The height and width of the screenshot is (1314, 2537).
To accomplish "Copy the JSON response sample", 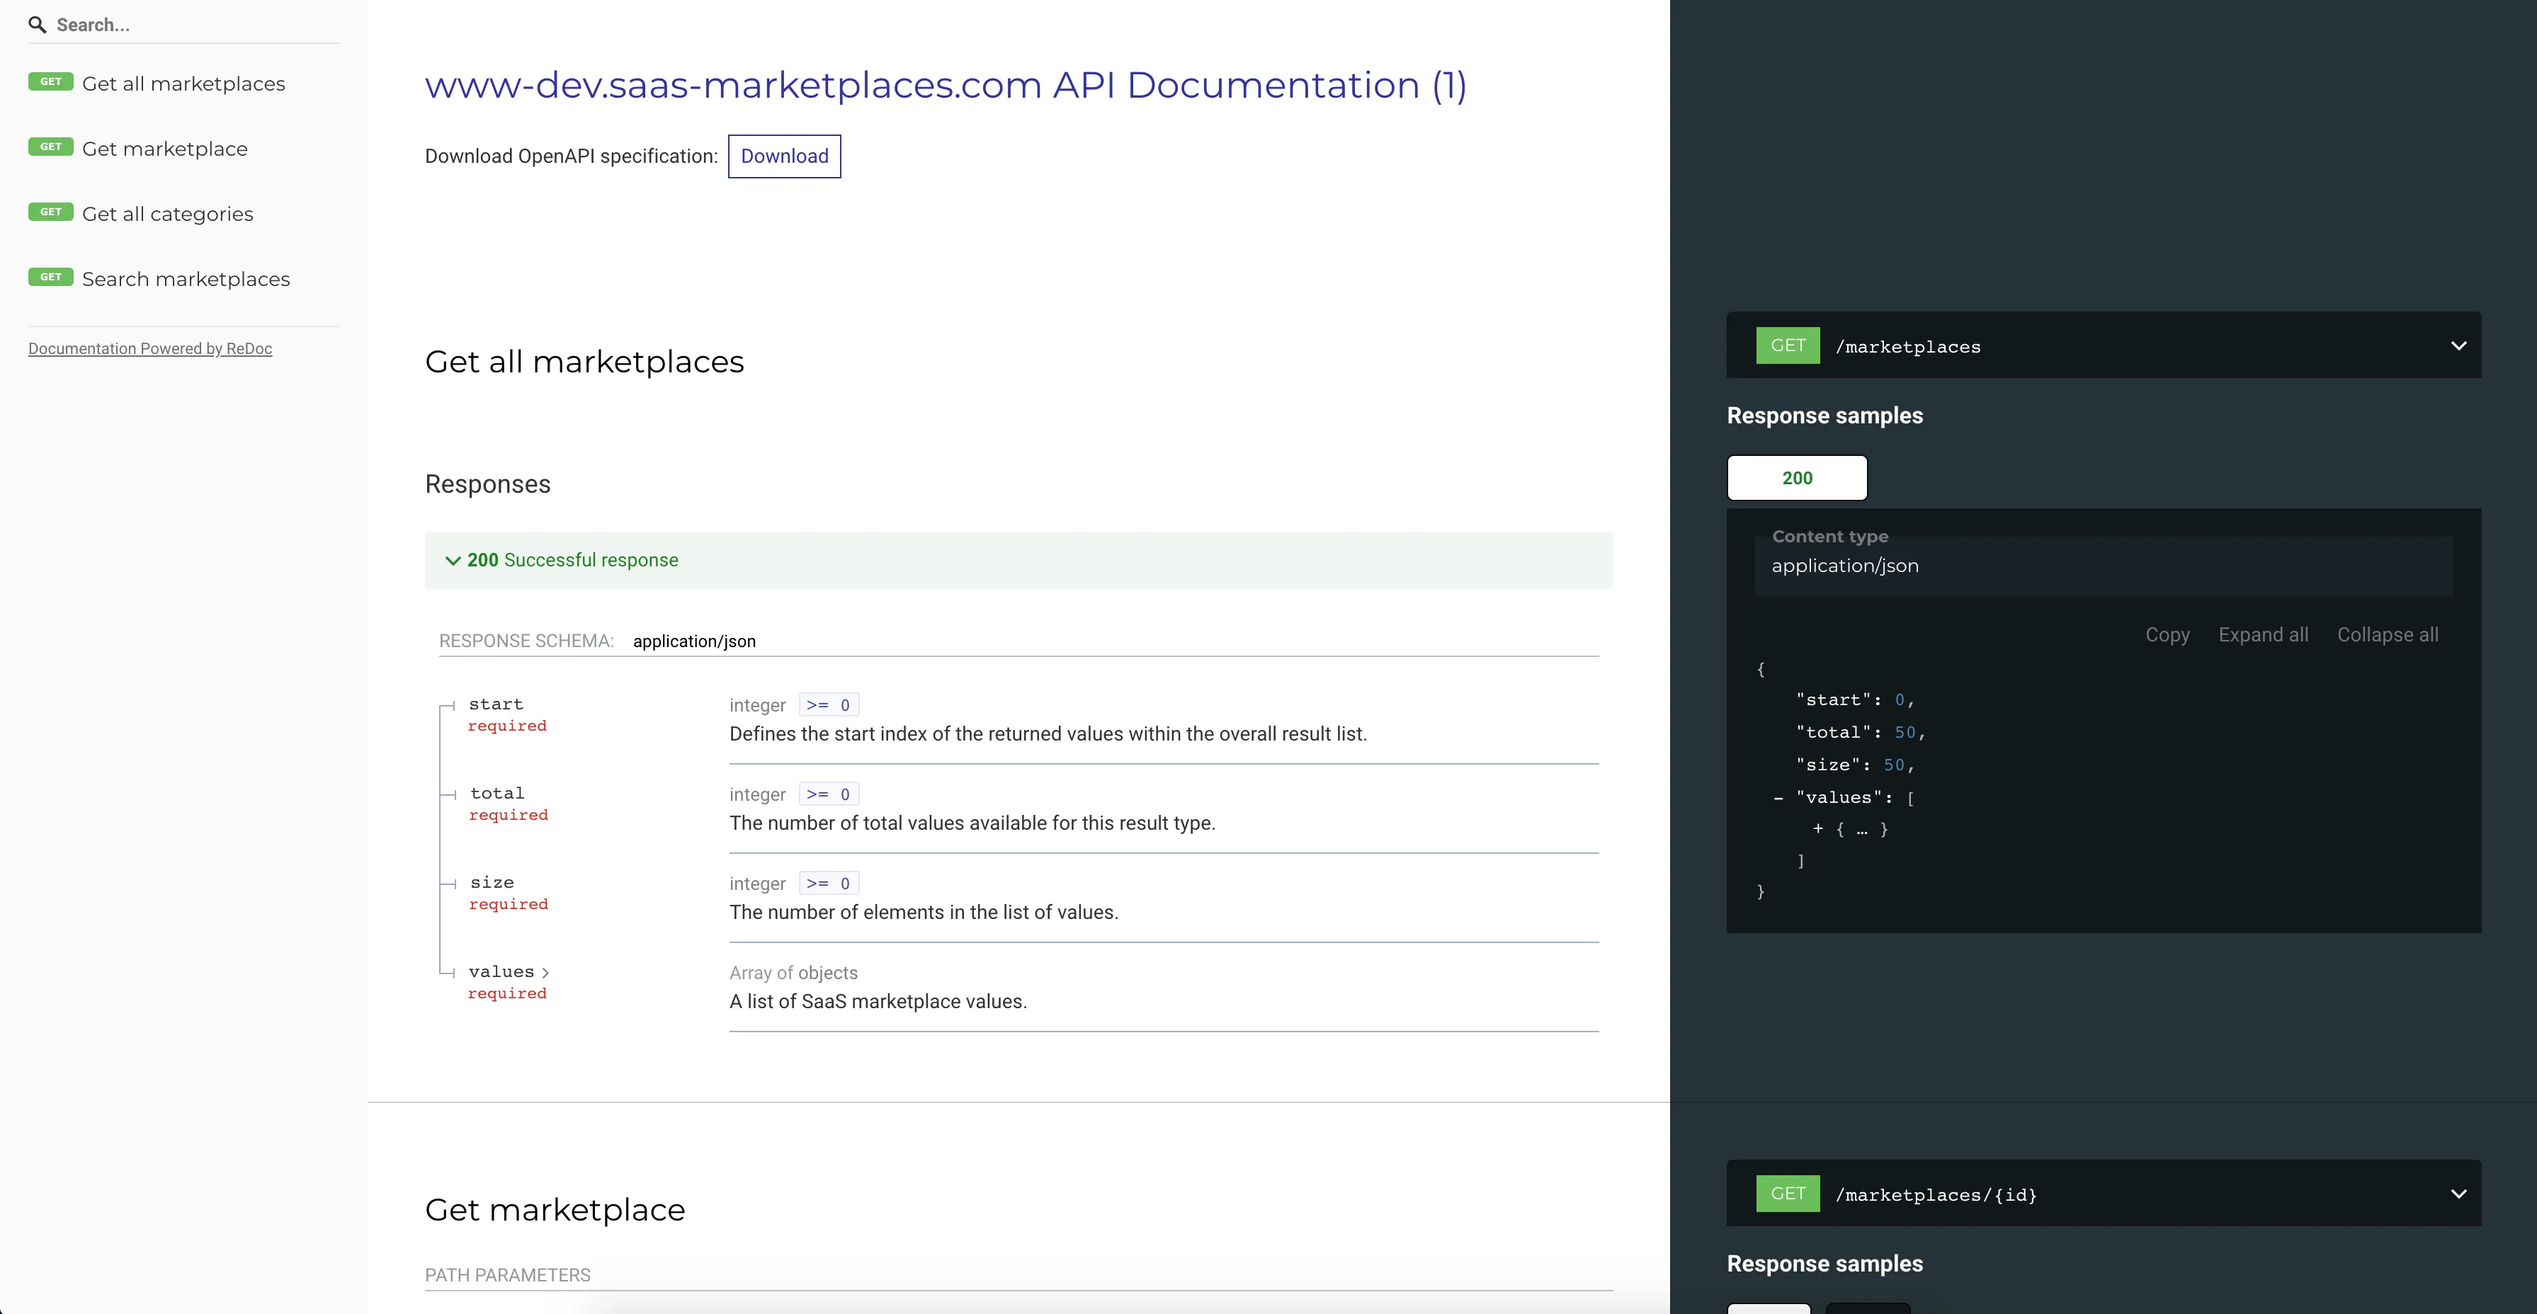I will (2168, 635).
